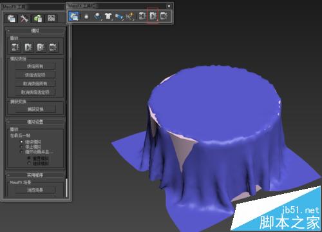The height and width of the screenshot is (232, 322).
Task: Click the reset simulation icon in 播放 group
Action: (15, 47)
